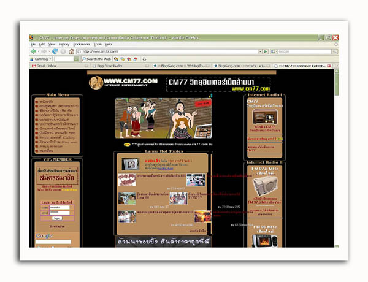Viewport: 368px width, 282px height.
Task: Open the View menu
Action: click(52, 44)
